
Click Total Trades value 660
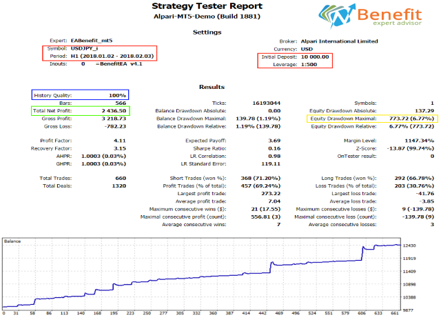tap(121, 178)
